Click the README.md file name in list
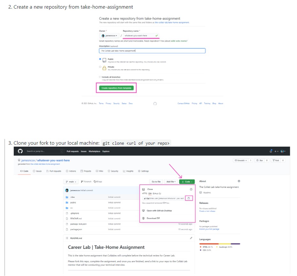Screen dimensions: 297x276 (76, 218)
